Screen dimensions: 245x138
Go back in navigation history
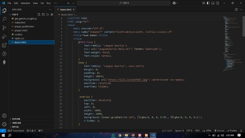click(68, 3)
